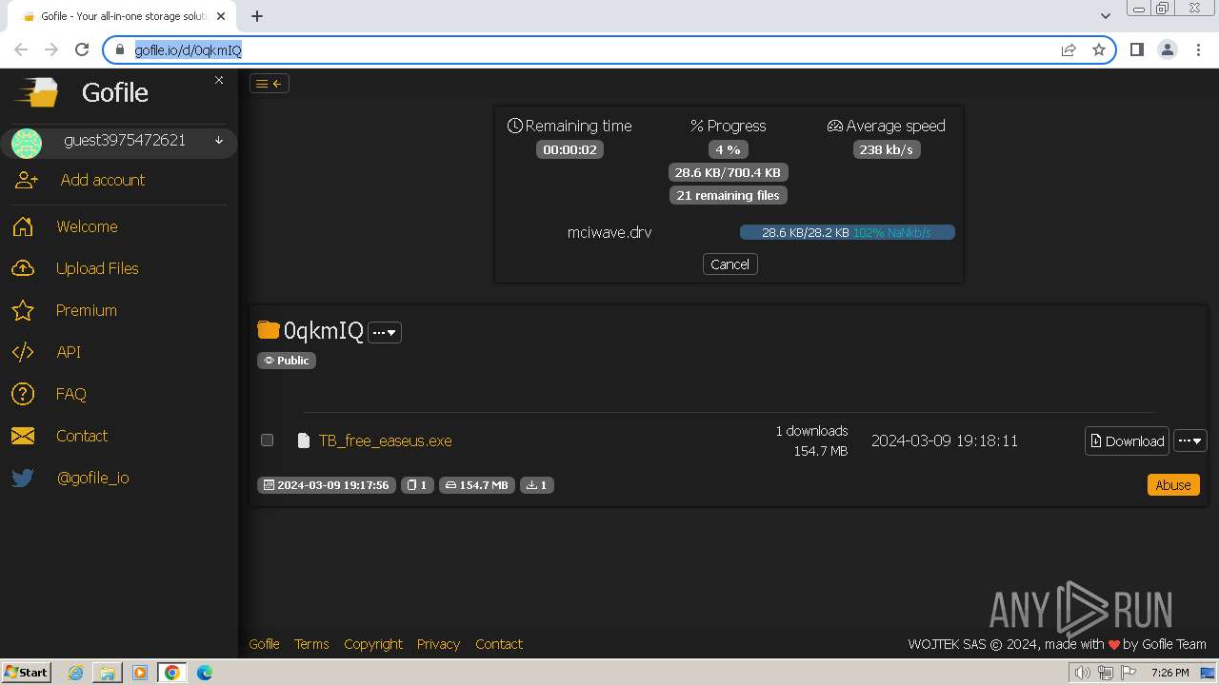Click the 238 kb/s speed badge
1219x685 pixels.
click(x=886, y=149)
